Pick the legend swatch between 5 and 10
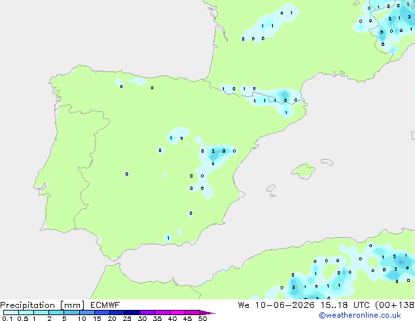 71,312
